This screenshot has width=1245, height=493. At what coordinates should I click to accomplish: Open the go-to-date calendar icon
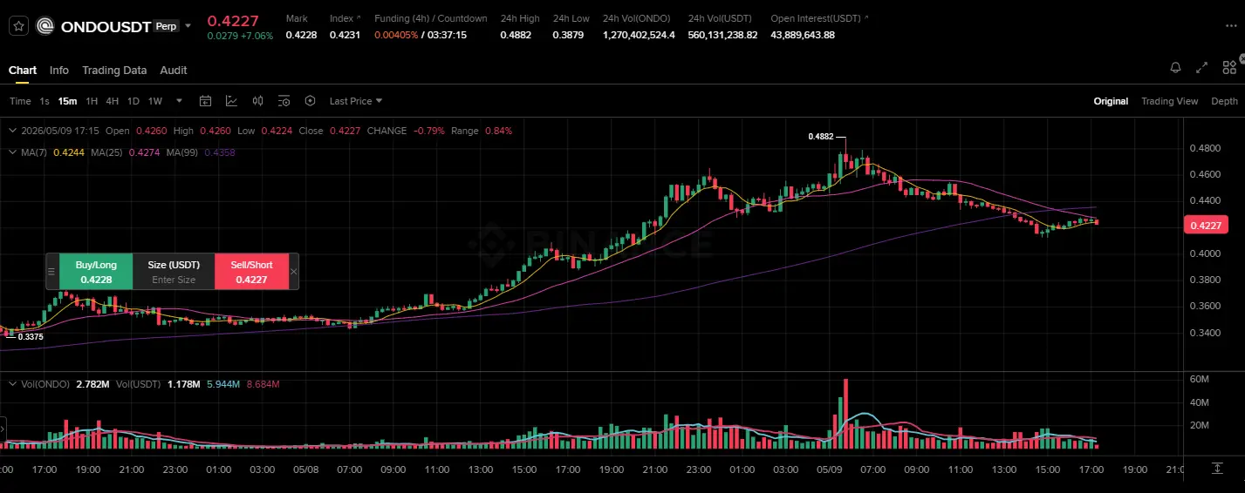(x=205, y=101)
